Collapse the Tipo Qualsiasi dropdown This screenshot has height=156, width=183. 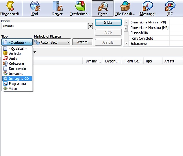[x=17, y=42]
